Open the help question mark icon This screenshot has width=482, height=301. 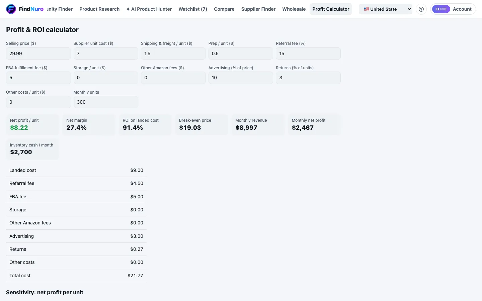point(421,9)
